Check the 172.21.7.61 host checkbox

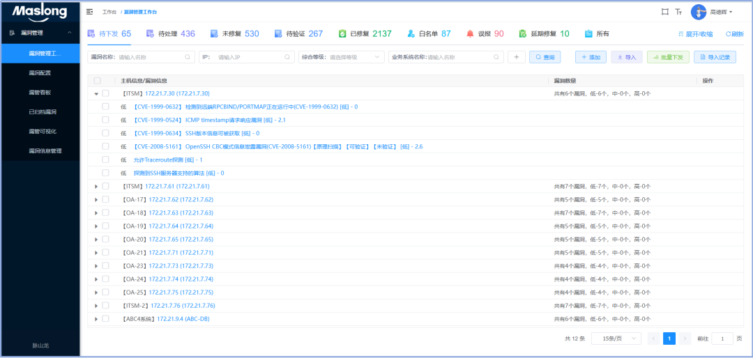tap(106, 186)
